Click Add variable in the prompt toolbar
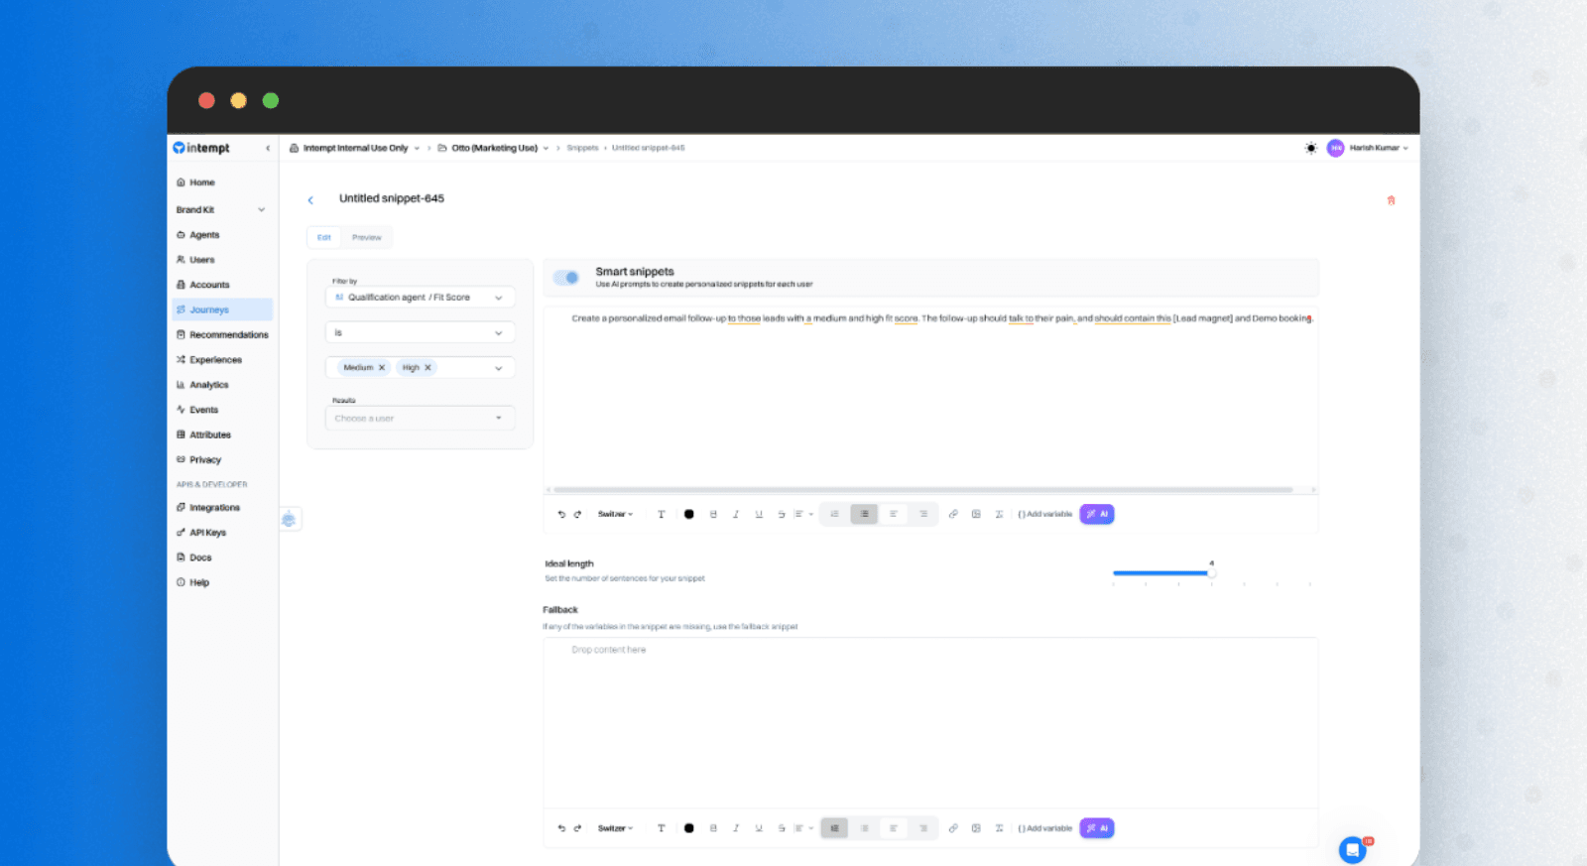Viewport: 1587px width, 866px height. pos(1045,514)
